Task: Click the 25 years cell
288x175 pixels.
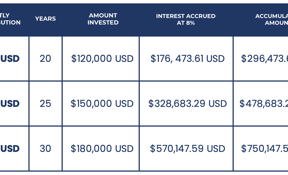Action: (x=45, y=104)
